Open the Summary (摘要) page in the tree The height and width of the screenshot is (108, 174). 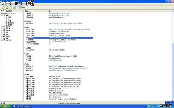click(x=9, y=17)
